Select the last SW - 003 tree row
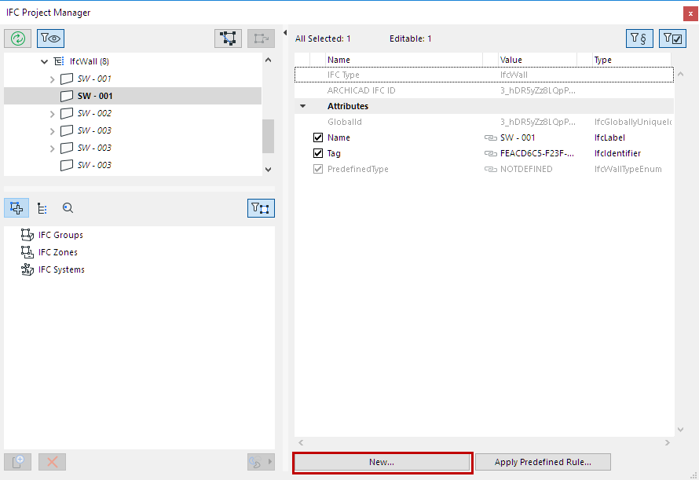Viewport: 699px width, 480px height. click(x=133, y=165)
